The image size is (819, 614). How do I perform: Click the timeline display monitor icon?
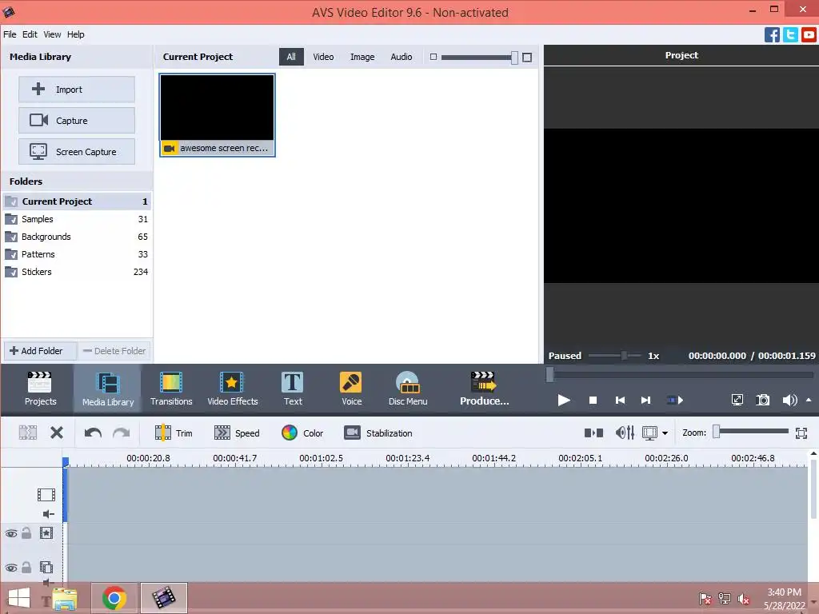pos(649,433)
